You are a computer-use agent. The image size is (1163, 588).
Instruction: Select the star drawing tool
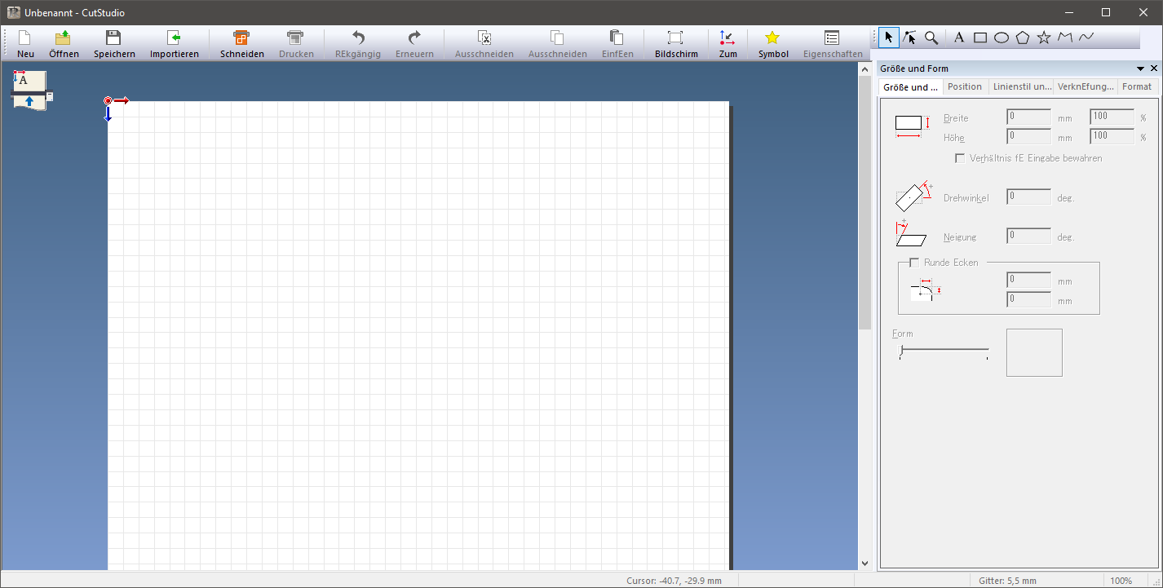1044,38
